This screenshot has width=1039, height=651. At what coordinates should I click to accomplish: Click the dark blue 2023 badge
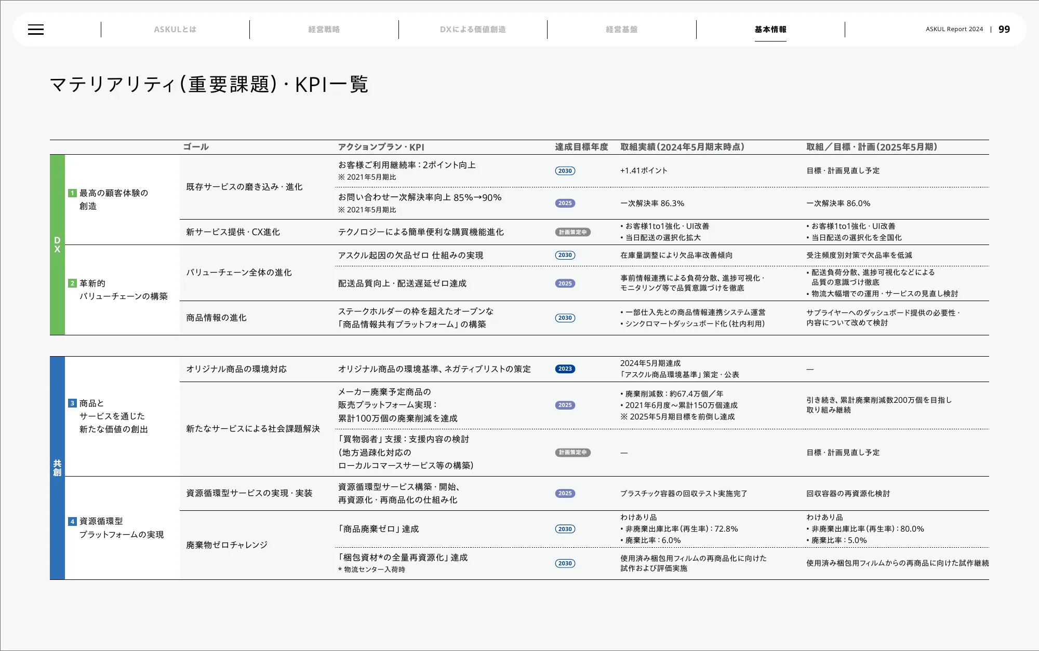[x=565, y=369]
